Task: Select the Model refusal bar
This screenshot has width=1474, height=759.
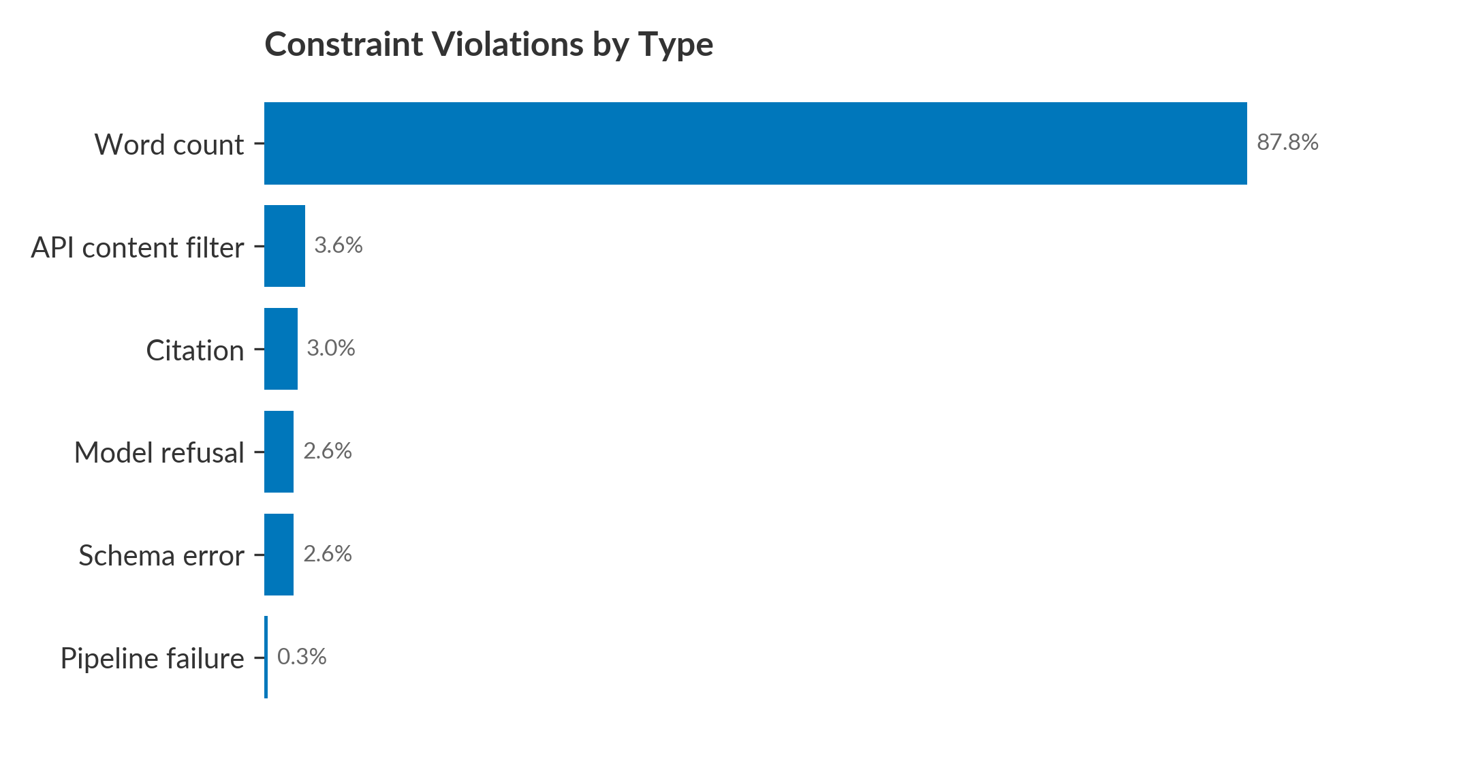Action: pos(279,452)
